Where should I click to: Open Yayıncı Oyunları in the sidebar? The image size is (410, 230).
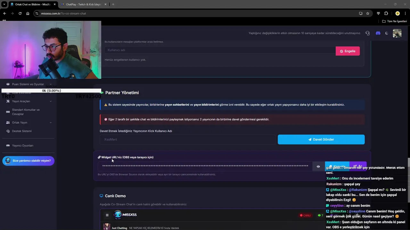coord(22,145)
